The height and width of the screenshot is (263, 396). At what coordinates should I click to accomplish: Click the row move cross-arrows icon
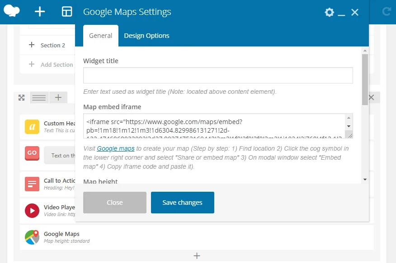click(x=21, y=97)
